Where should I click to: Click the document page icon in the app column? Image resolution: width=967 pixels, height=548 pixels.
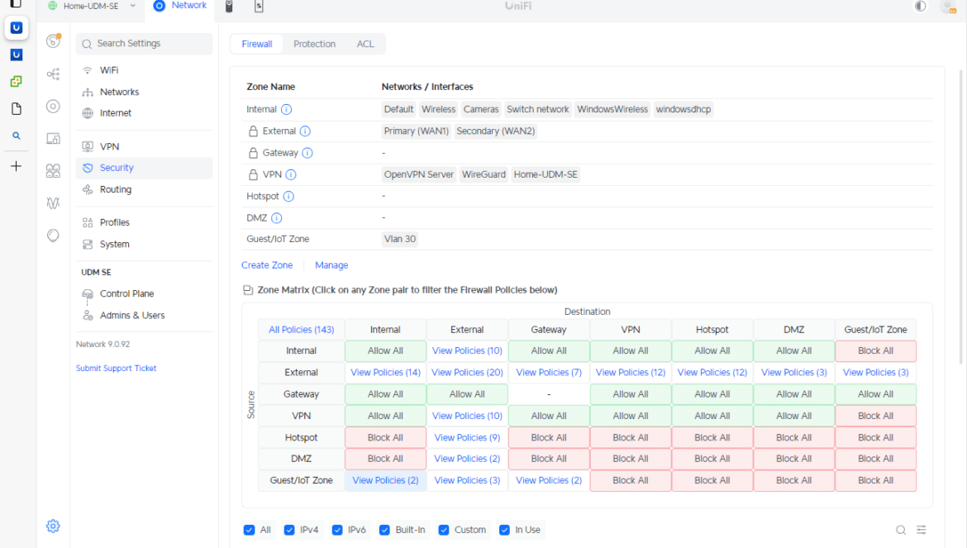pyautogui.click(x=17, y=108)
